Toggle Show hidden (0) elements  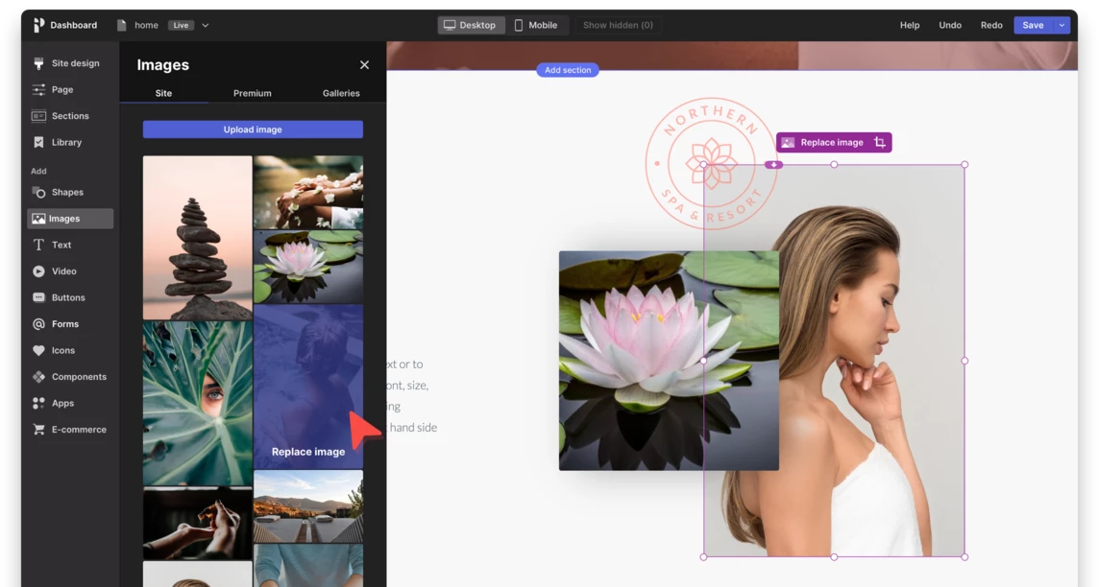click(618, 25)
